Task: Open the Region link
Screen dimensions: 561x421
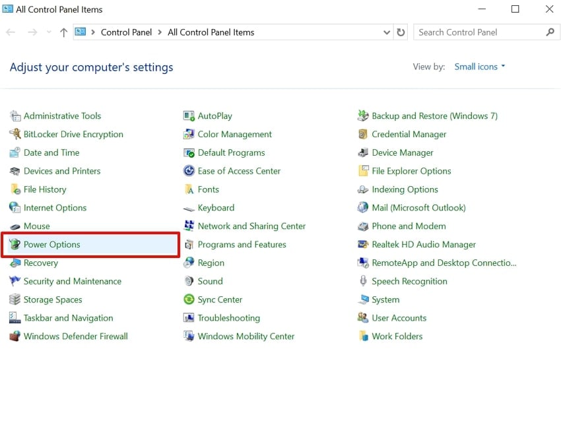Action: tap(211, 263)
